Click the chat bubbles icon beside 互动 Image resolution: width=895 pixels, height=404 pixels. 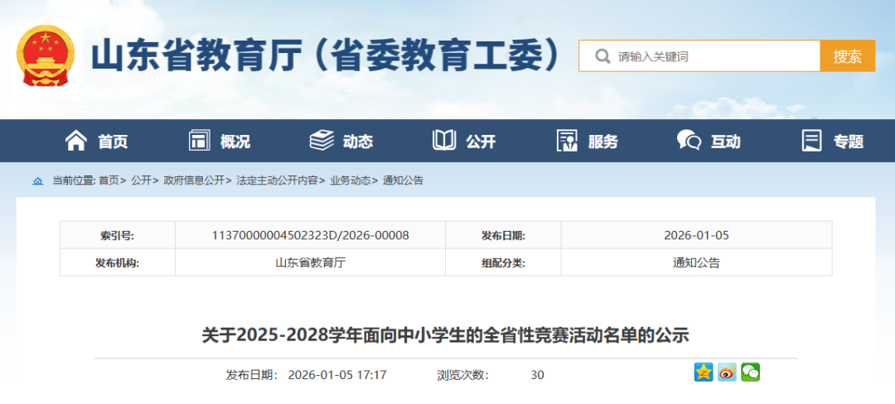(689, 141)
